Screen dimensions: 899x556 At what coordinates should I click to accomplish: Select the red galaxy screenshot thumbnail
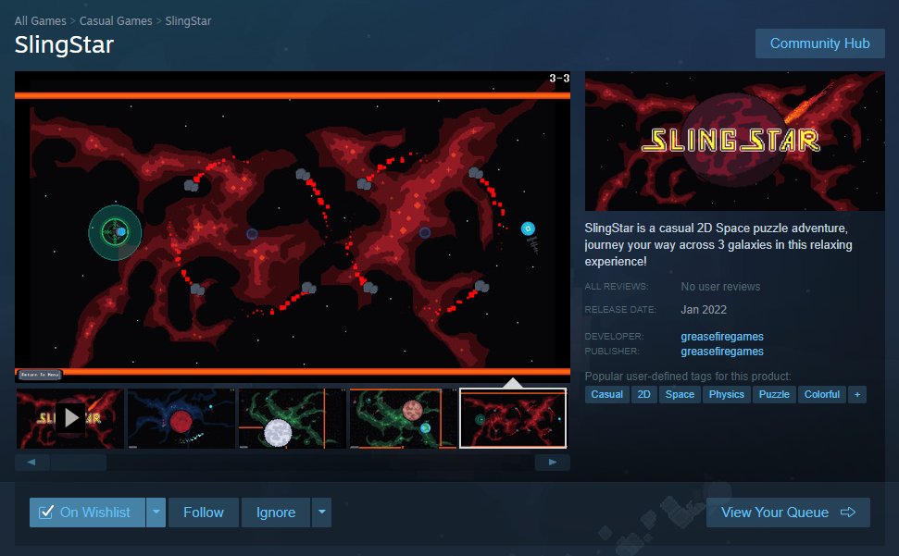pos(513,418)
